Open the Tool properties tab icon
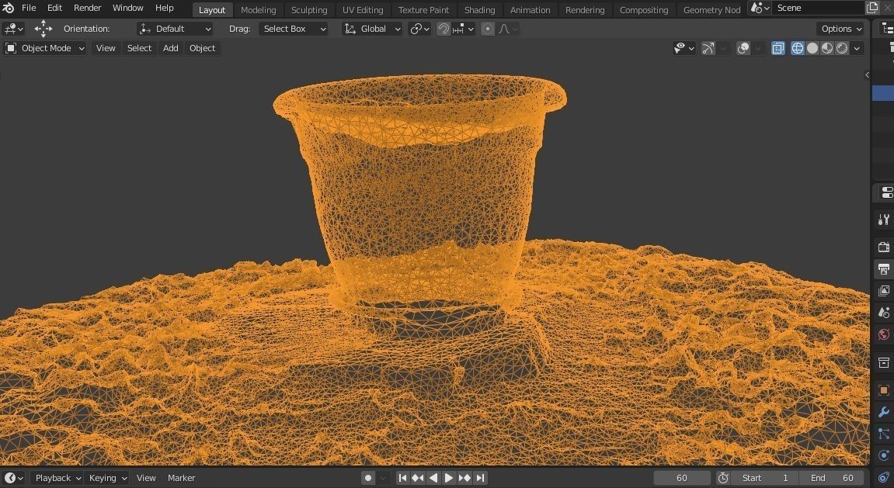 click(884, 220)
